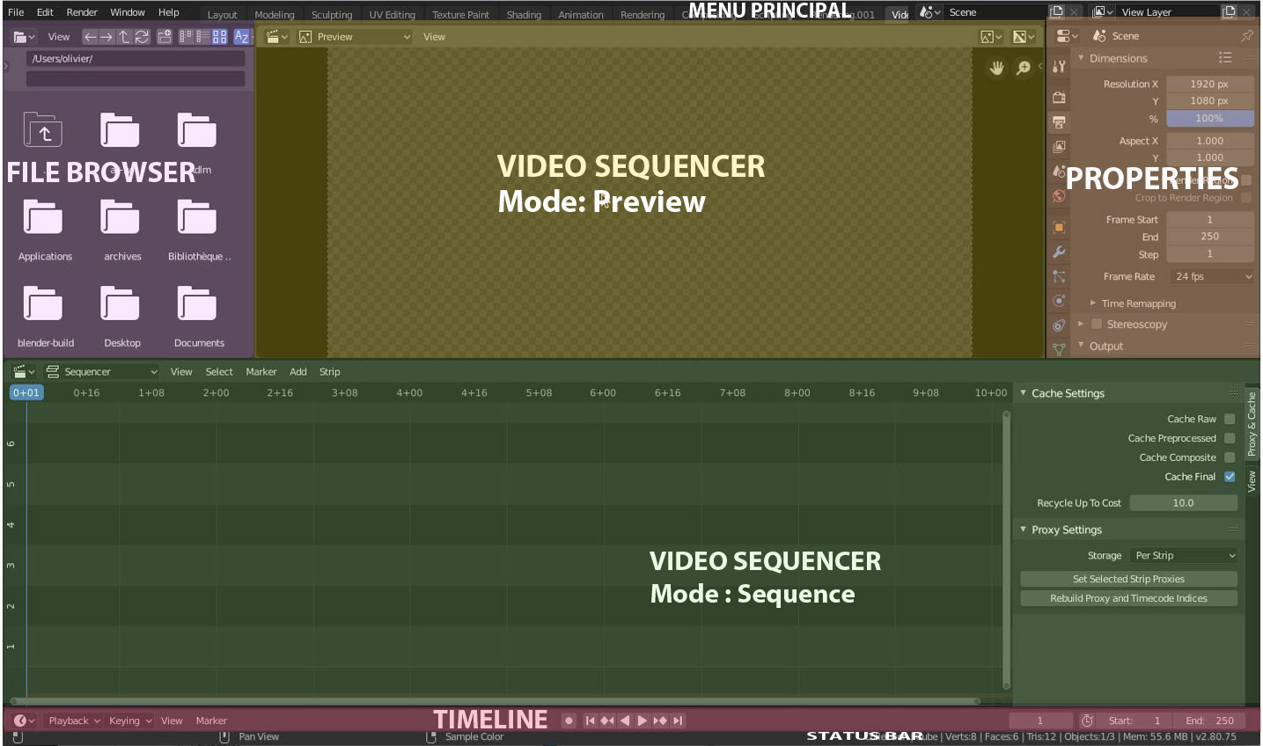This screenshot has height=746, width=1263.
Task: Open the Object Constraints properties tab
Action: [1059, 325]
